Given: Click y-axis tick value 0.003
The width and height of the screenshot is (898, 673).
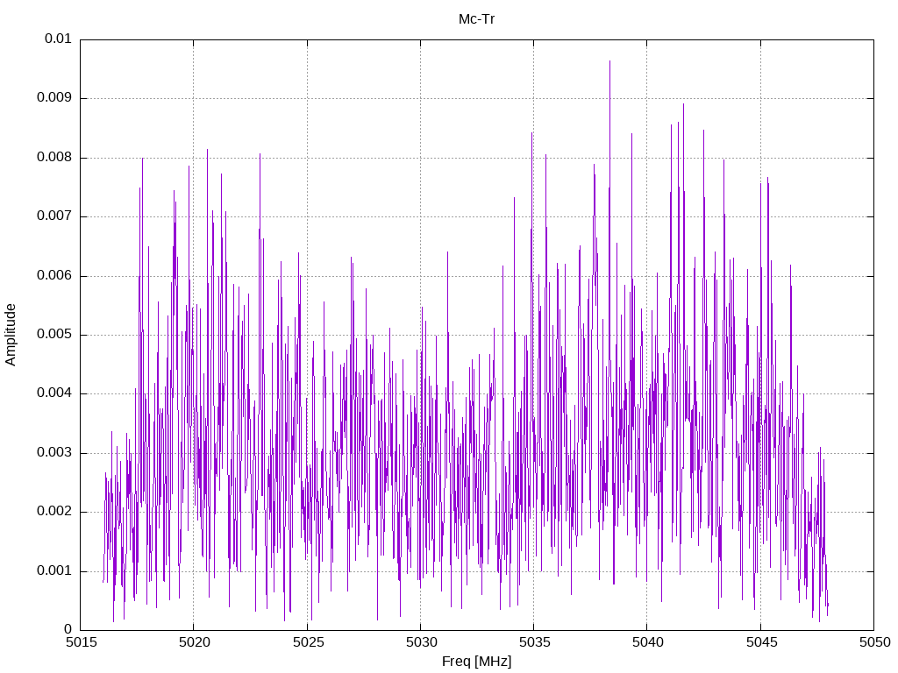Looking at the screenshot, I should pos(54,453).
